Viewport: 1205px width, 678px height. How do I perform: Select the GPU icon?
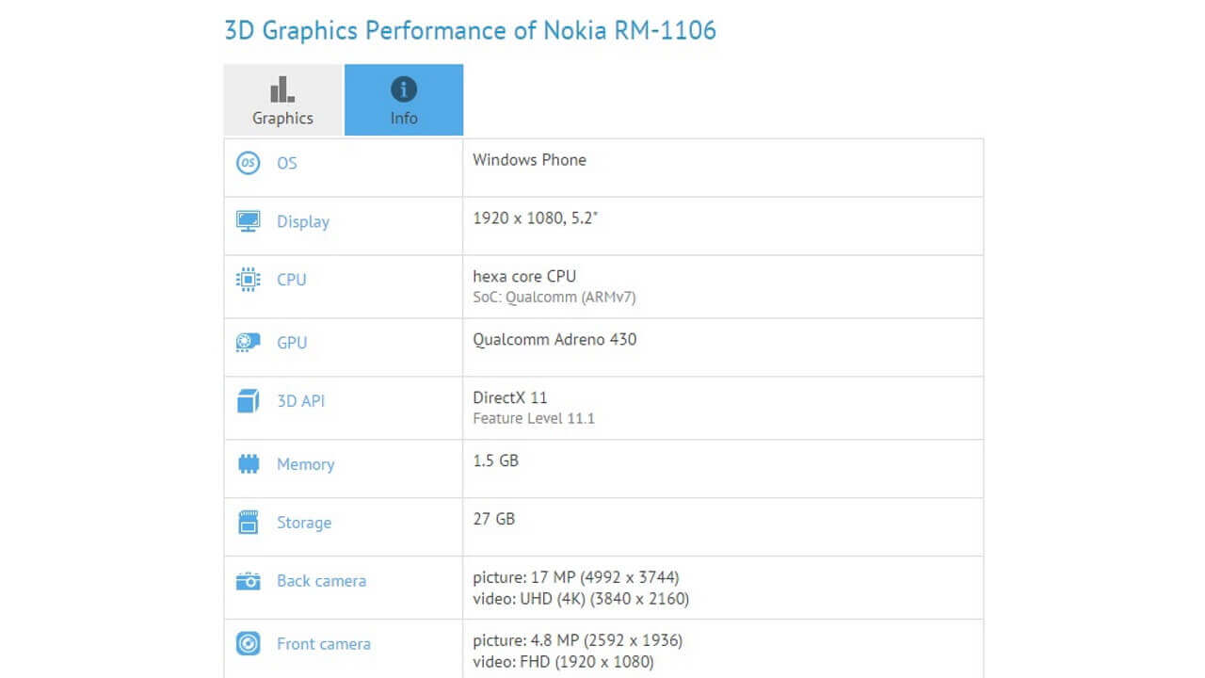247,343
